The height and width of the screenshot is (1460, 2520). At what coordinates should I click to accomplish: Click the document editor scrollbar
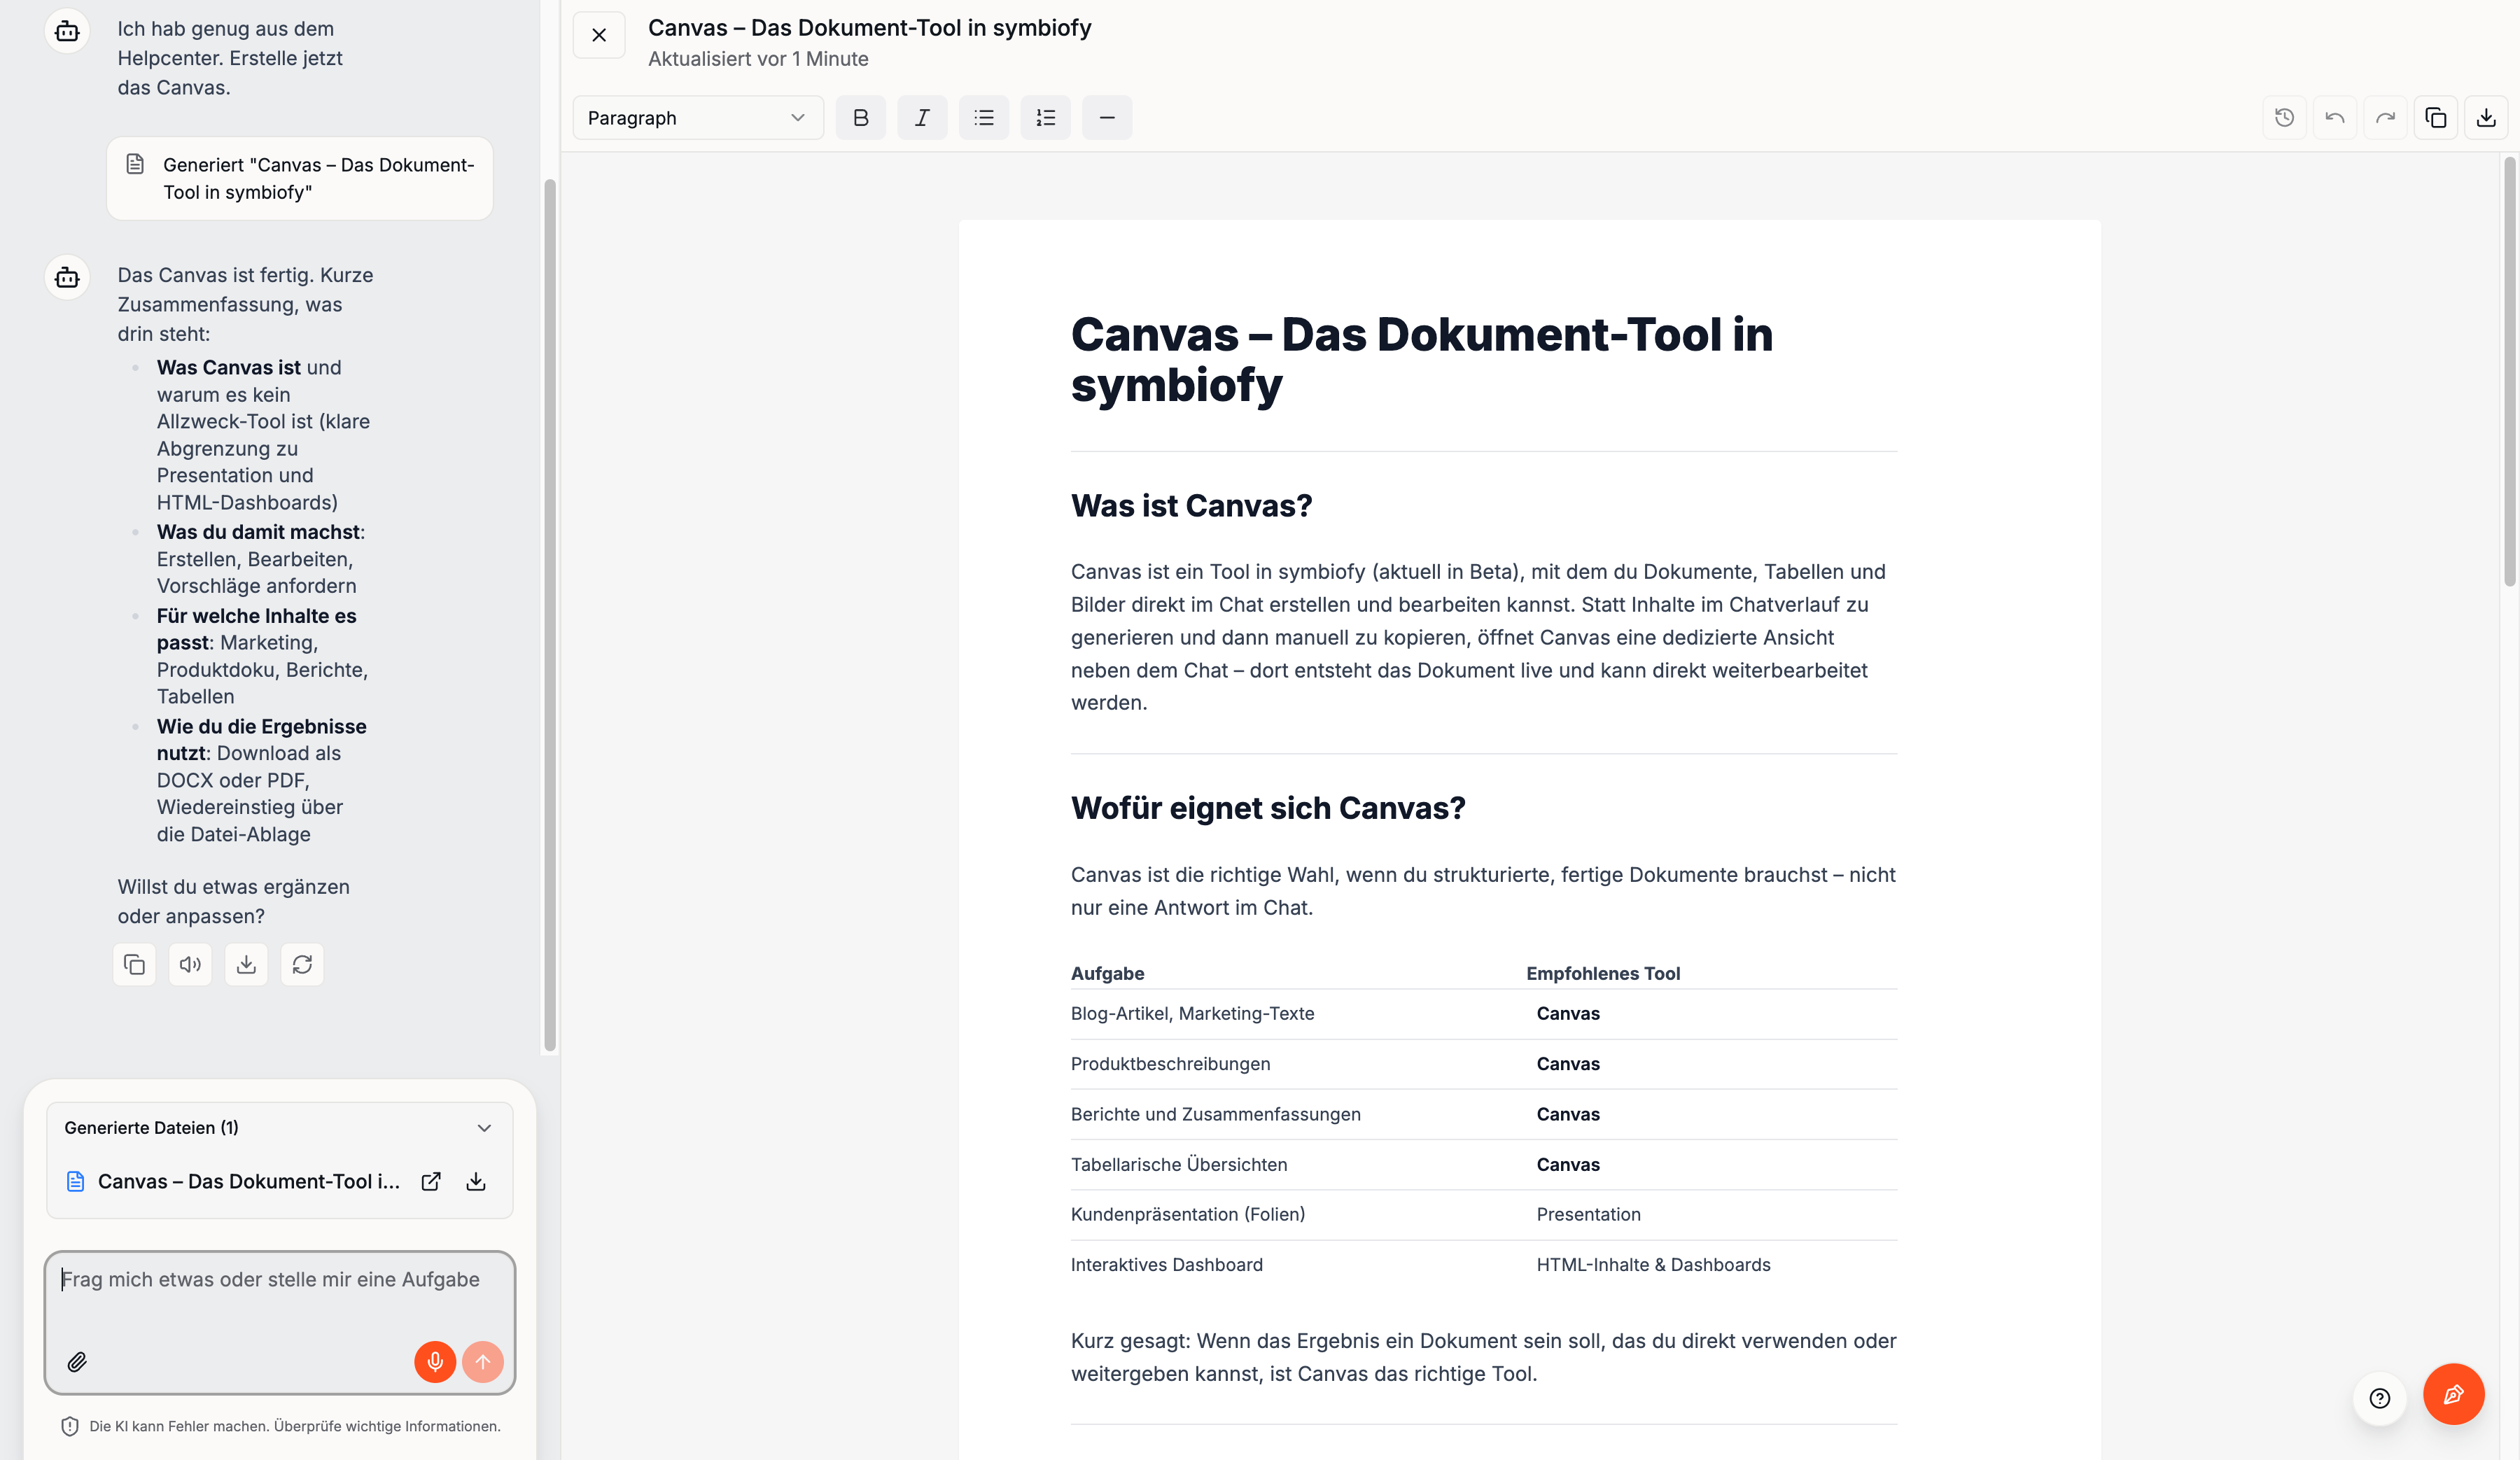(2510, 372)
